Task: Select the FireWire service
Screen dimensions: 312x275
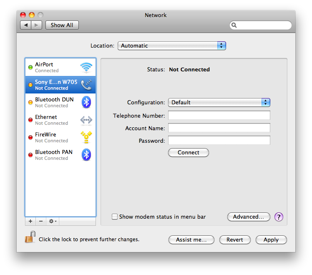Action: 60,137
